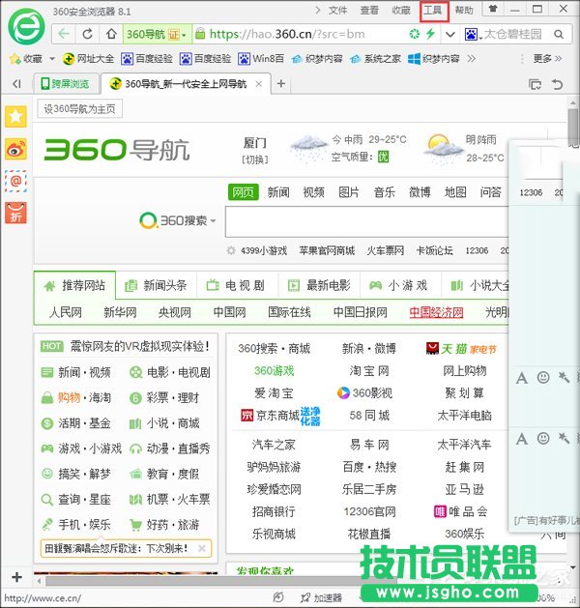Open a new tab with plus button
580x608 pixels.
point(281,84)
